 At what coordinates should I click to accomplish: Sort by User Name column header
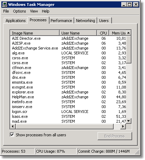(x=78, y=33)
